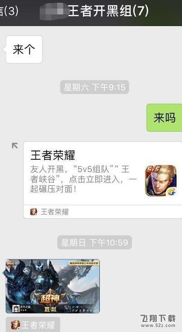182x332 pixels.
Task: Open the 5v5 game icon in share card
Action: pos(161,180)
